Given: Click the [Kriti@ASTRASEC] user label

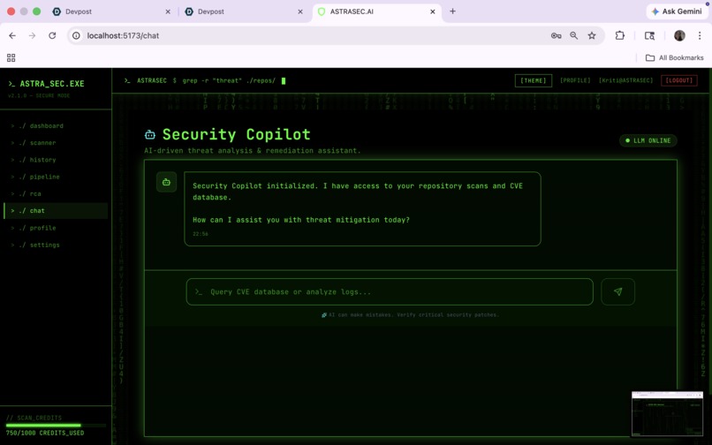Looking at the screenshot, I should [x=625, y=80].
